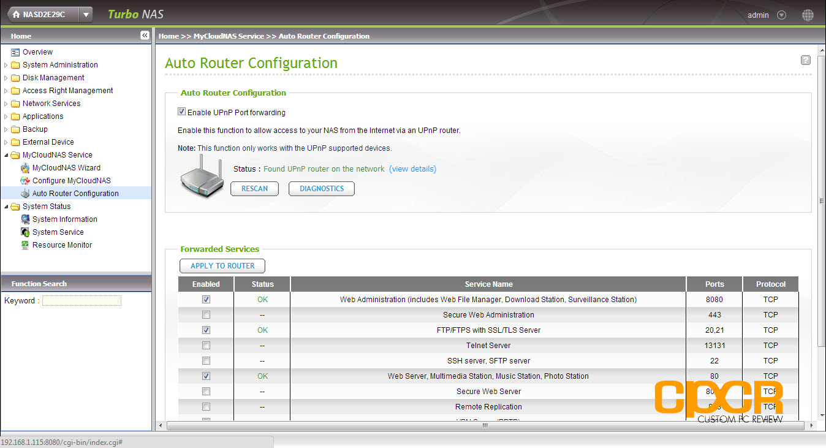Collapse the sidebar with the double-arrow icon
826x448 pixels.
pos(145,36)
